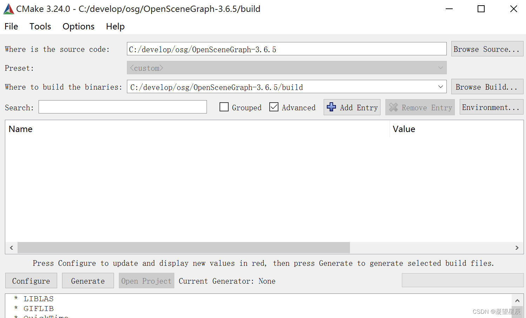Image resolution: width=526 pixels, height=318 pixels.
Task: Enable the Grouped checkbox
Action: pyautogui.click(x=224, y=107)
